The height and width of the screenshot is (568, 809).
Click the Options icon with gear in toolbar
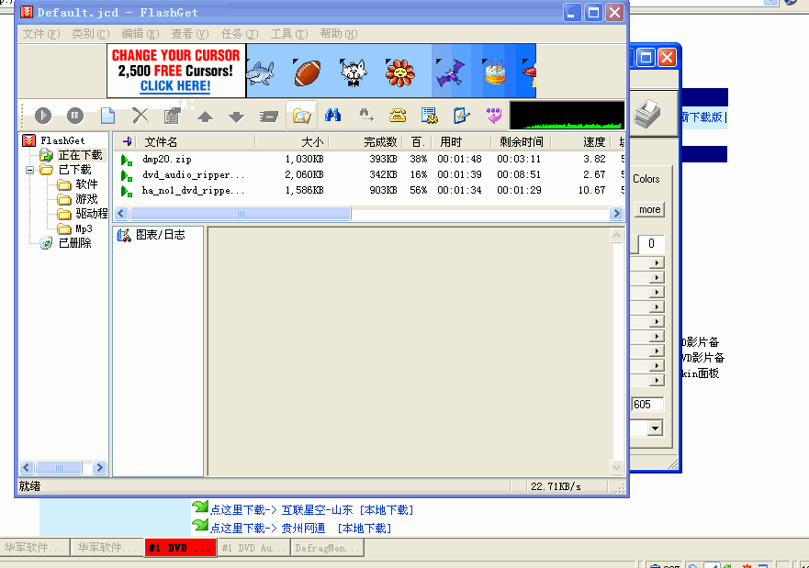429,116
